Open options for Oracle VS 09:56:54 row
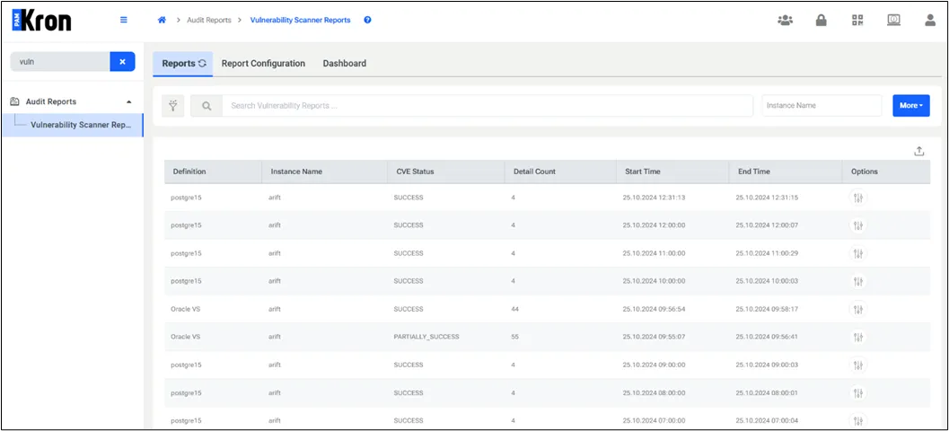The width and height of the screenshot is (949, 431). coord(857,309)
